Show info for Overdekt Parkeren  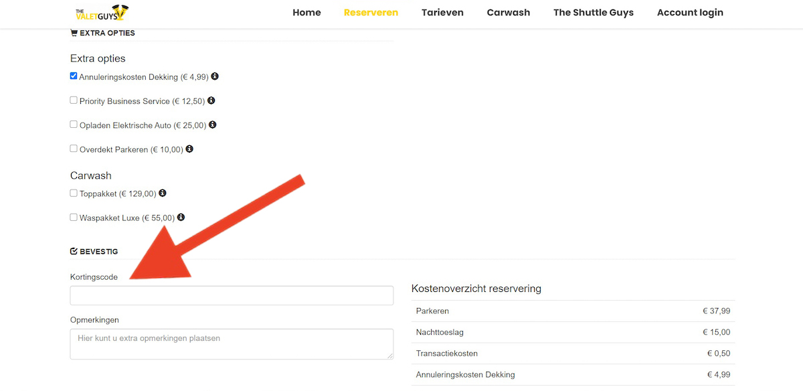coord(189,149)
